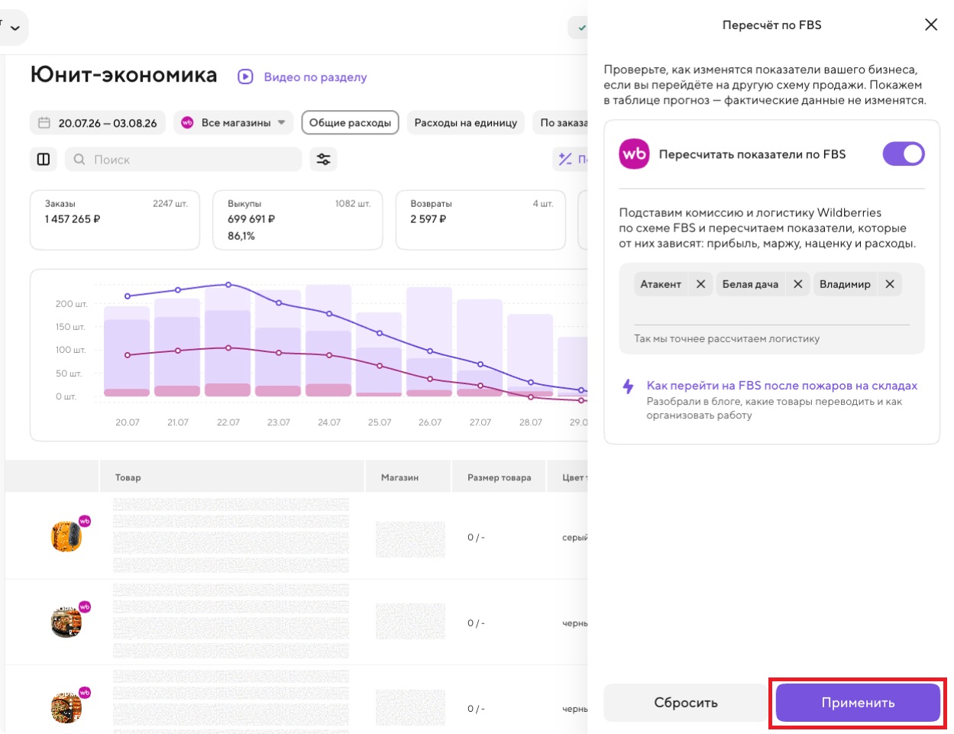Click the Сбросить button
Screen dimensions: 954x734
coord(685,703)
